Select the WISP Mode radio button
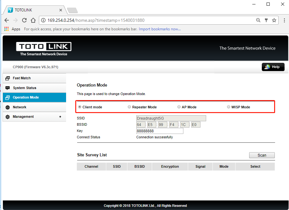Viewport: 289px width, 210px height. 229,107
